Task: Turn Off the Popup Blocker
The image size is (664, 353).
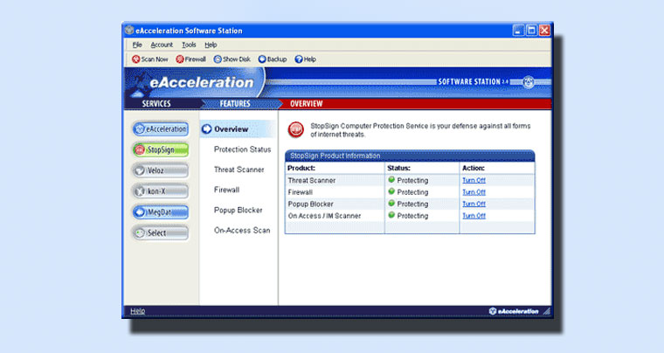Action: 474,204
